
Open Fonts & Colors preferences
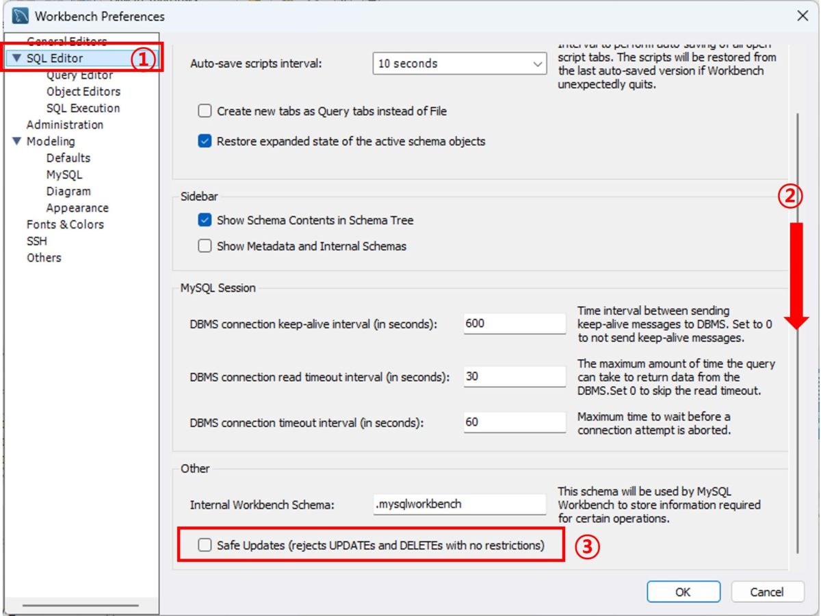[x=66, y=224]
